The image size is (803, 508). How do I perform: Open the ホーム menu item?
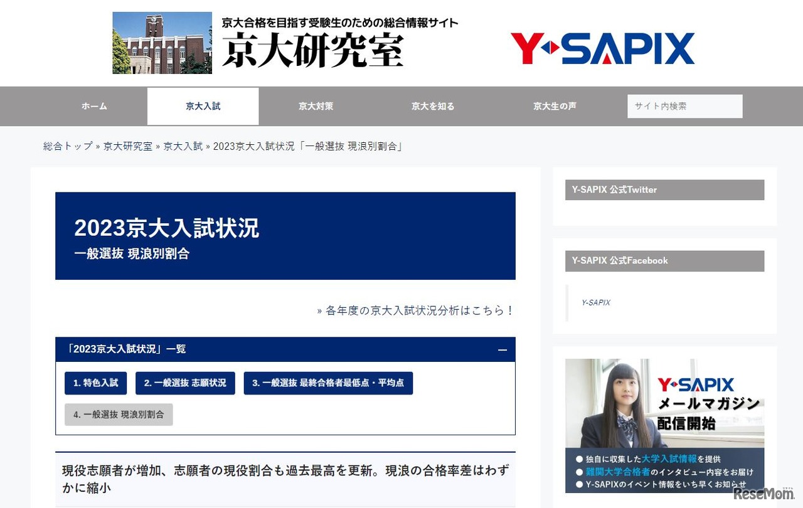tap(94, 106)
